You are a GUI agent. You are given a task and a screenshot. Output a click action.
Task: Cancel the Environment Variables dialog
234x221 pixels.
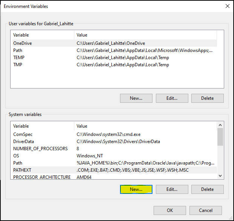(x=206, y=210)
